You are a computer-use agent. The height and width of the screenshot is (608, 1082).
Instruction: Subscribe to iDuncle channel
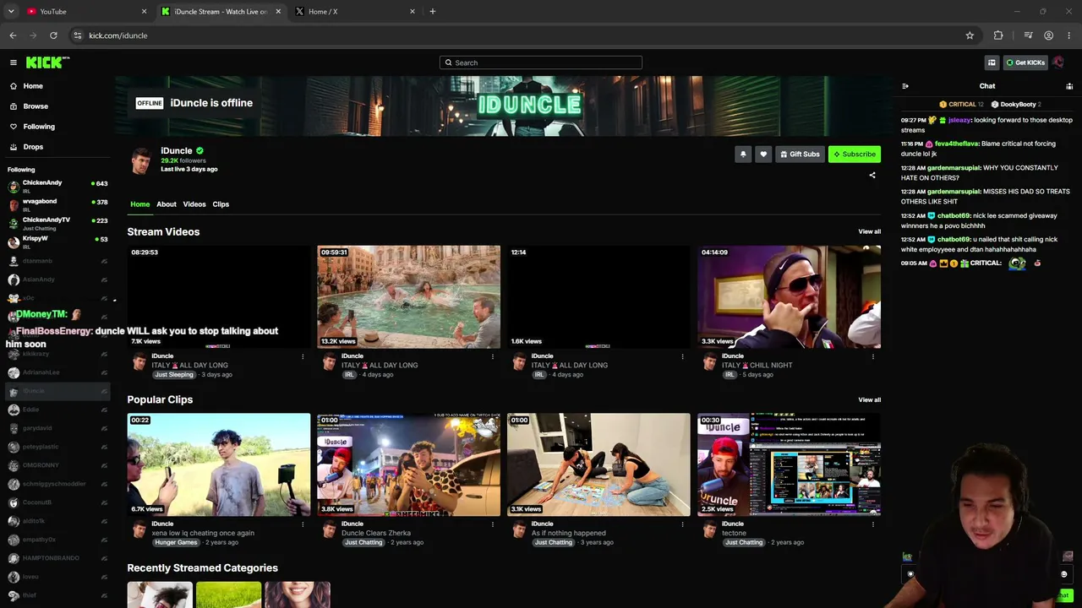tap(855, 154)
